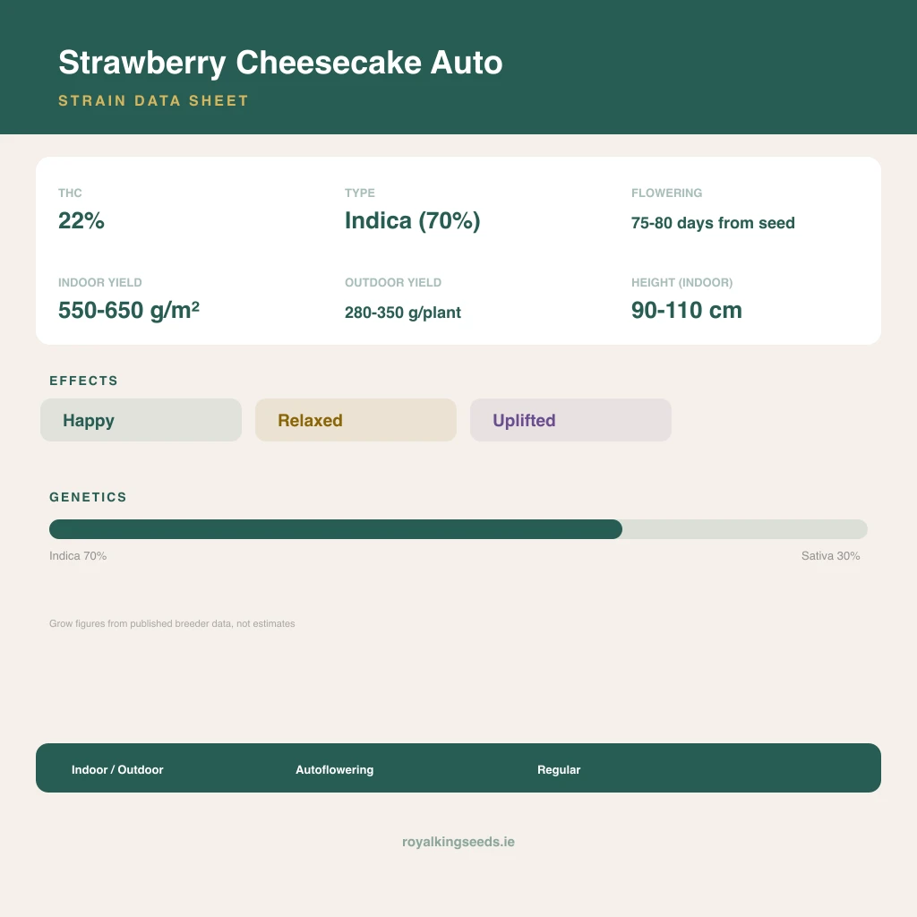Open the royalkingseeds.ie link
Viewport: 917px width, 917px height.
(458, 842)
